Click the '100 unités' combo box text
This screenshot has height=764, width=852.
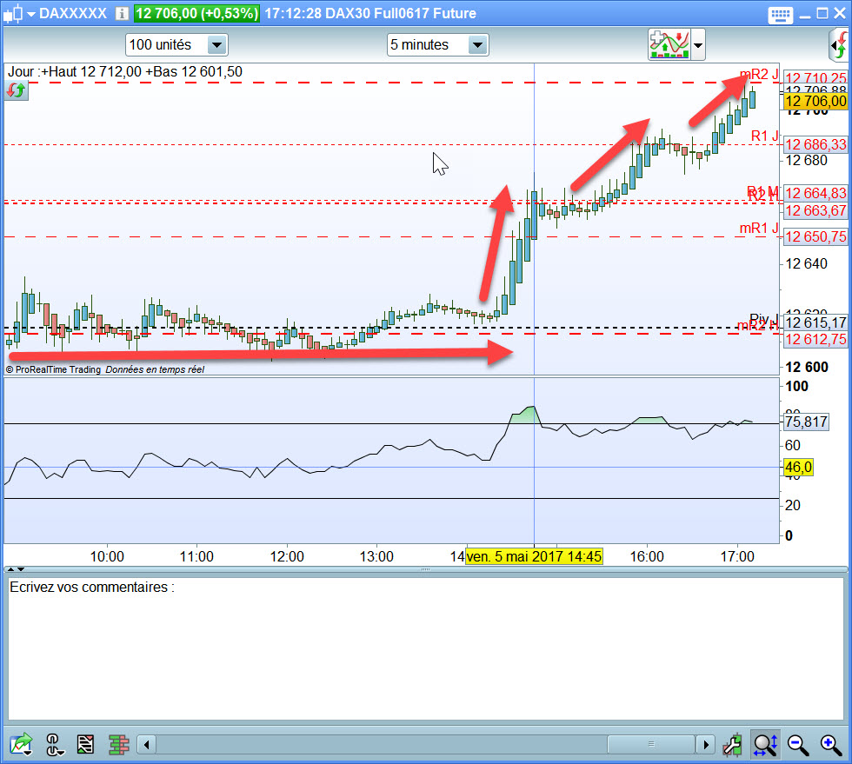[x=160, y=44]
